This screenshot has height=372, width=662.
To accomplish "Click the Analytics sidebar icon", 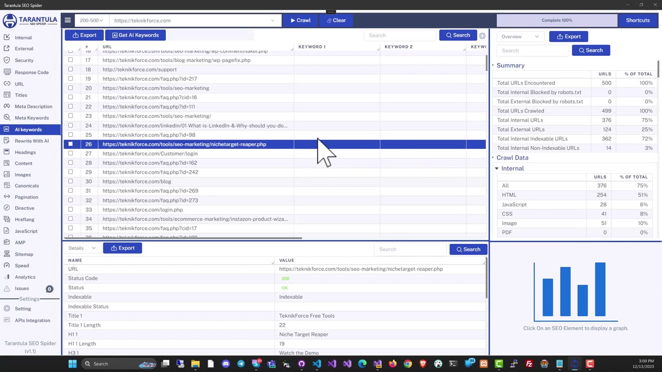I will [7, 277].
